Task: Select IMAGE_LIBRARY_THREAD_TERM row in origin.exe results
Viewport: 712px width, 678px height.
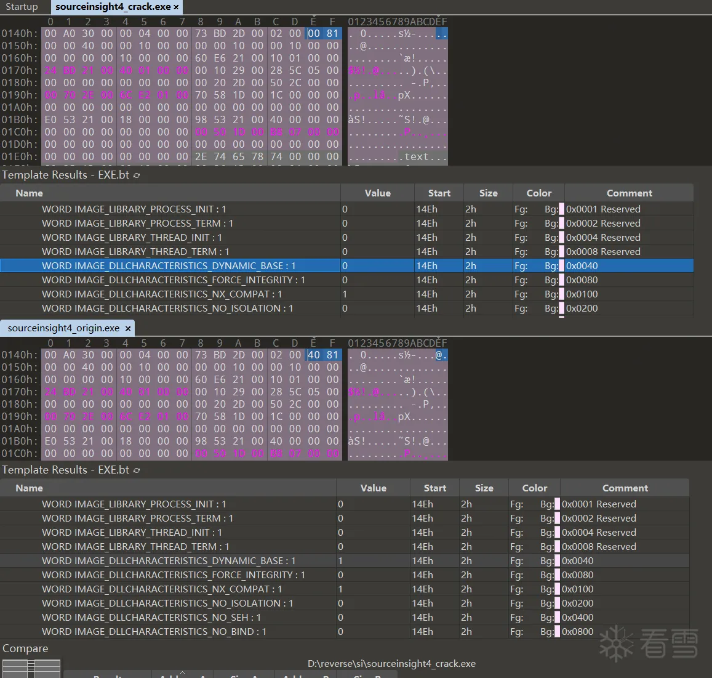Action: point(345,546)
